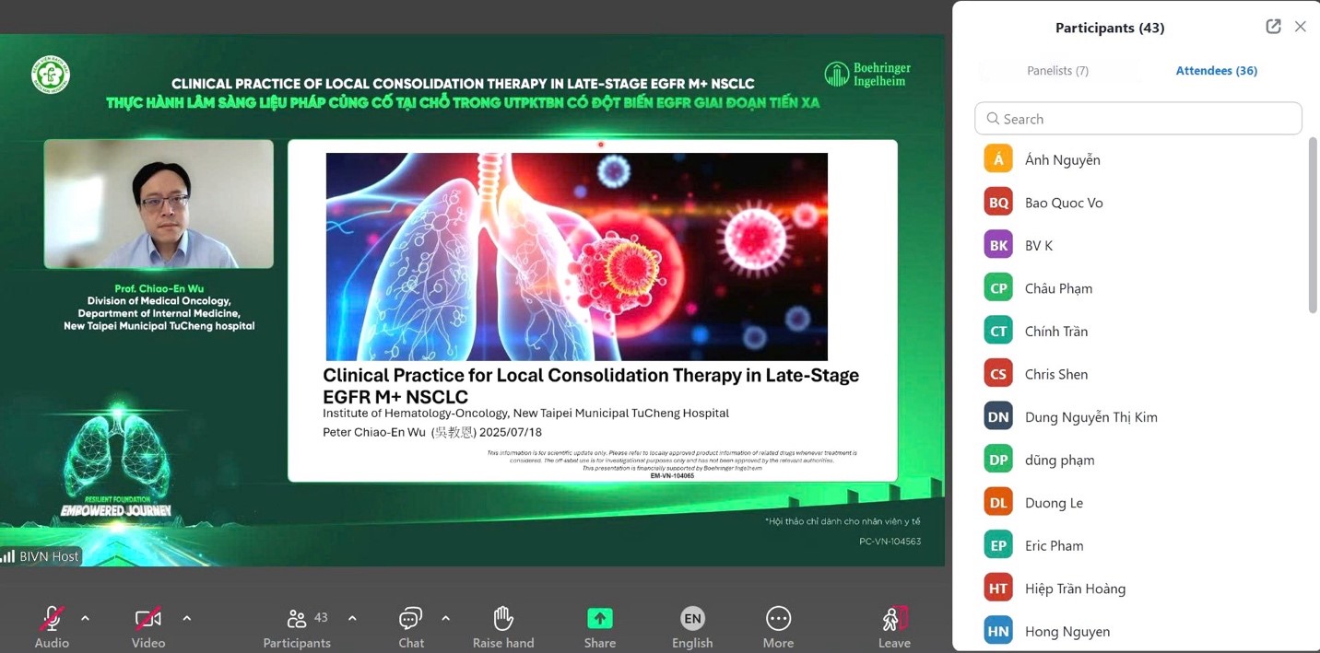Click the attendees list scrollbar
Viewport: 1320px width, 653px height.
pyautogui.click(x=1313, y=226)
